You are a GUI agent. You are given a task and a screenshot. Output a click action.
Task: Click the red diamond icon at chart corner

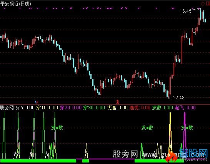coord(203,3)
